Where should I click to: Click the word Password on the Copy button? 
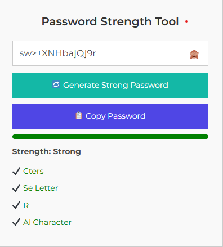tap(127, 116)
